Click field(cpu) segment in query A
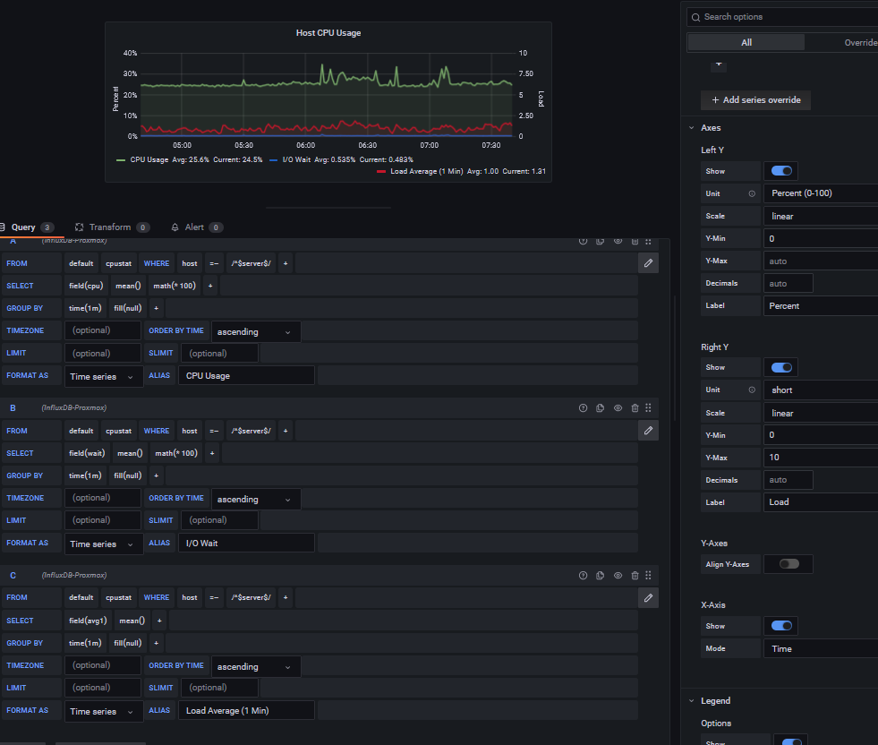This screenshot has height=745, width=878. coord(86,286)
